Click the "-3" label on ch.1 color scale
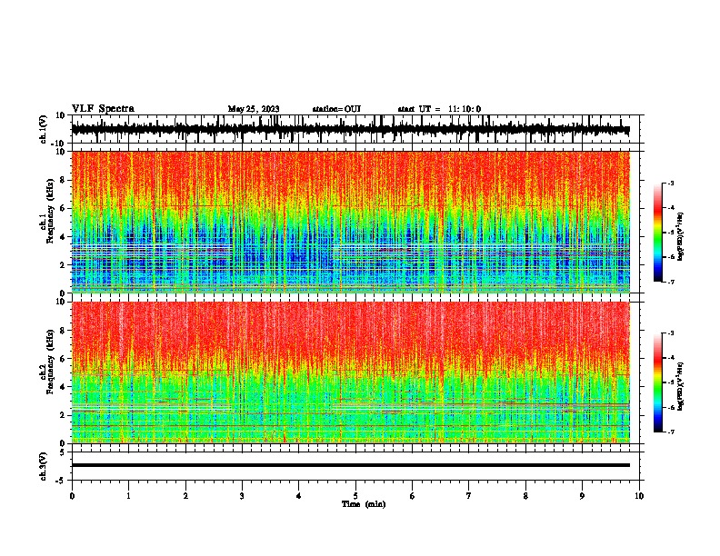This screenshot has height=556, width=720. pyautogui.click(x=670, y=183)
